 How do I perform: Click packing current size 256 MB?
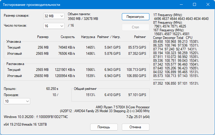(43, 47)
